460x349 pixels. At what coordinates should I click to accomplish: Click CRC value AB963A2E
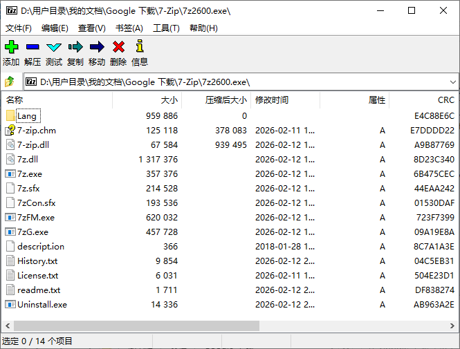coord(434,305)
